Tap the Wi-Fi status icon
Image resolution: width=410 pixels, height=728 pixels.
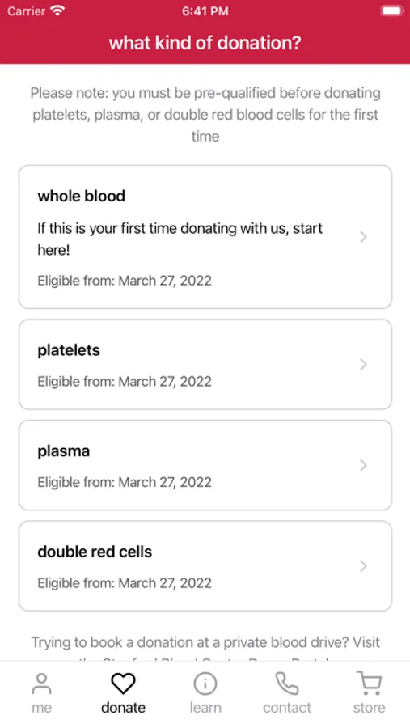[57, 11]
